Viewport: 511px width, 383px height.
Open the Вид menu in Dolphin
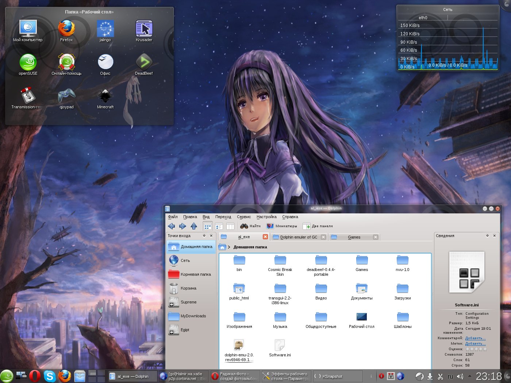click(206, 217)
